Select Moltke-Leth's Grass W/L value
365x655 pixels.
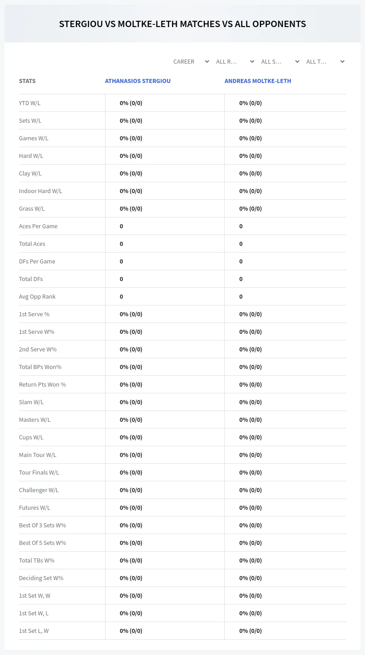point(250,208)
